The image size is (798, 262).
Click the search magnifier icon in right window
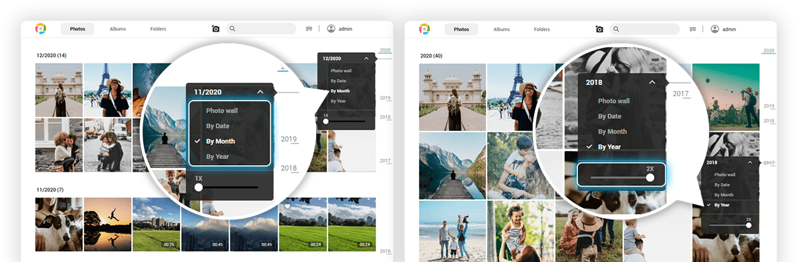(616, 29)
